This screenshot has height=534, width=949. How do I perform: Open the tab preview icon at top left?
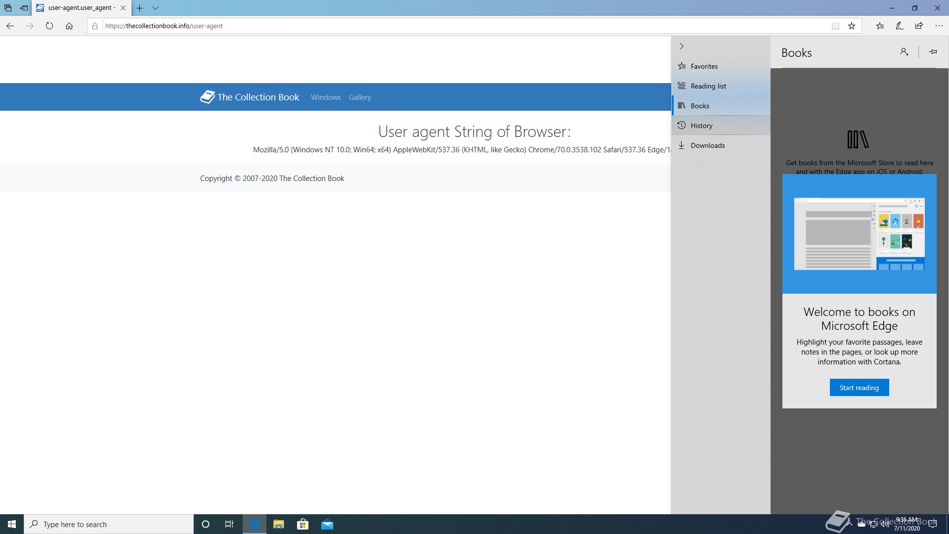click(x=8, y=8)
